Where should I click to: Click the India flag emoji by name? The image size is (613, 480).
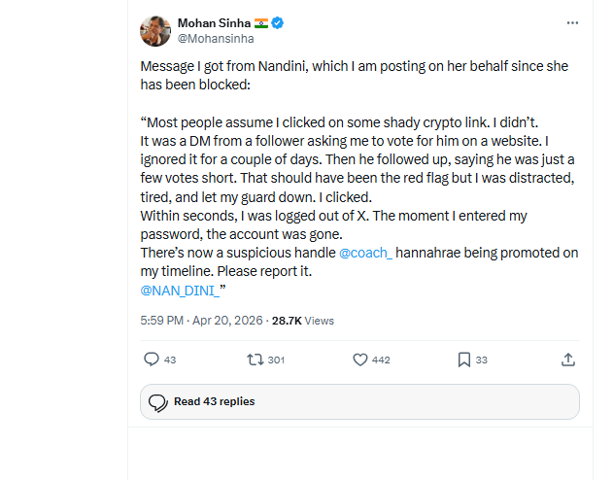[x=259, y=22]
